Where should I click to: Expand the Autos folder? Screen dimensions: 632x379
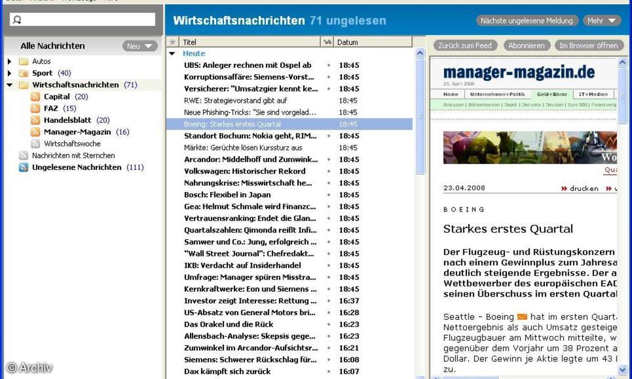pyautogui.click(x=9, y=62)
